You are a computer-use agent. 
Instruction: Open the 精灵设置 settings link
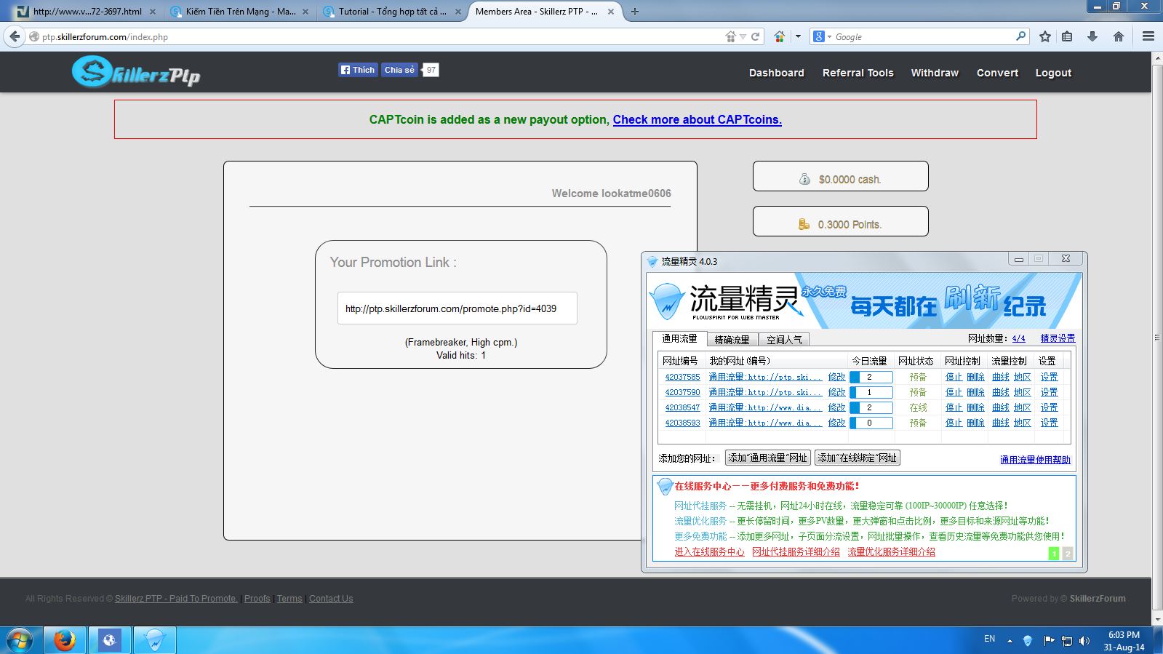pos(1058,338)
